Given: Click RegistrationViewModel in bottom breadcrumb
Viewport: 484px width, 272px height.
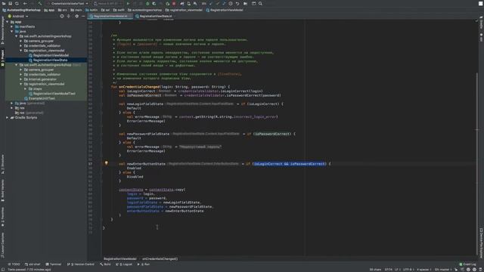Looking at the screenshot, I should (120, 258).
